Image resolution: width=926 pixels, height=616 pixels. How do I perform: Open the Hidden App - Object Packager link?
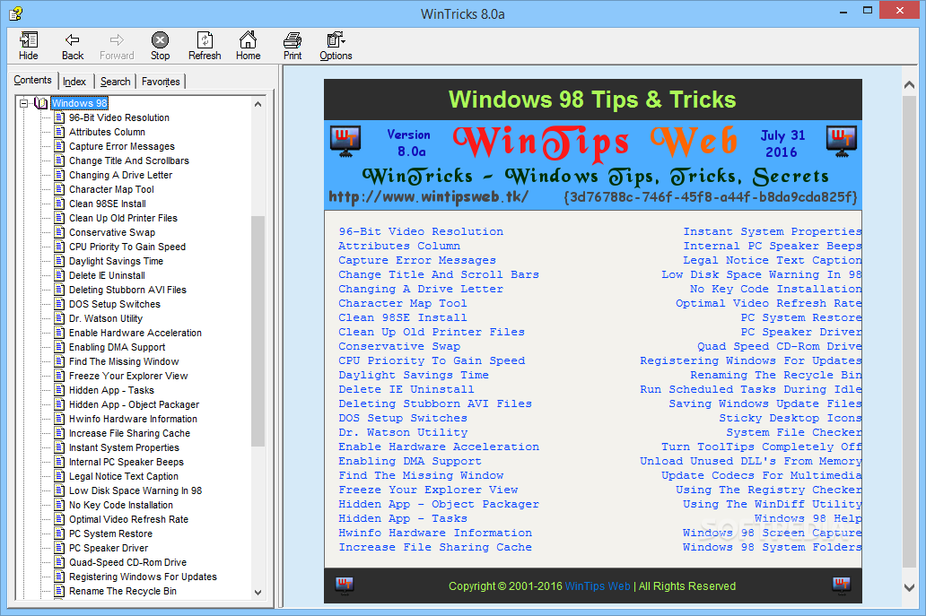[438, 504]
